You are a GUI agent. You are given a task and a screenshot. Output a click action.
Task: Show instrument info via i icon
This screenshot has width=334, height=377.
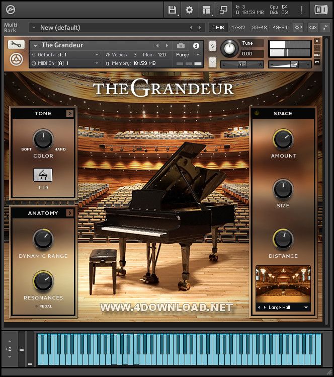(196, 45)
